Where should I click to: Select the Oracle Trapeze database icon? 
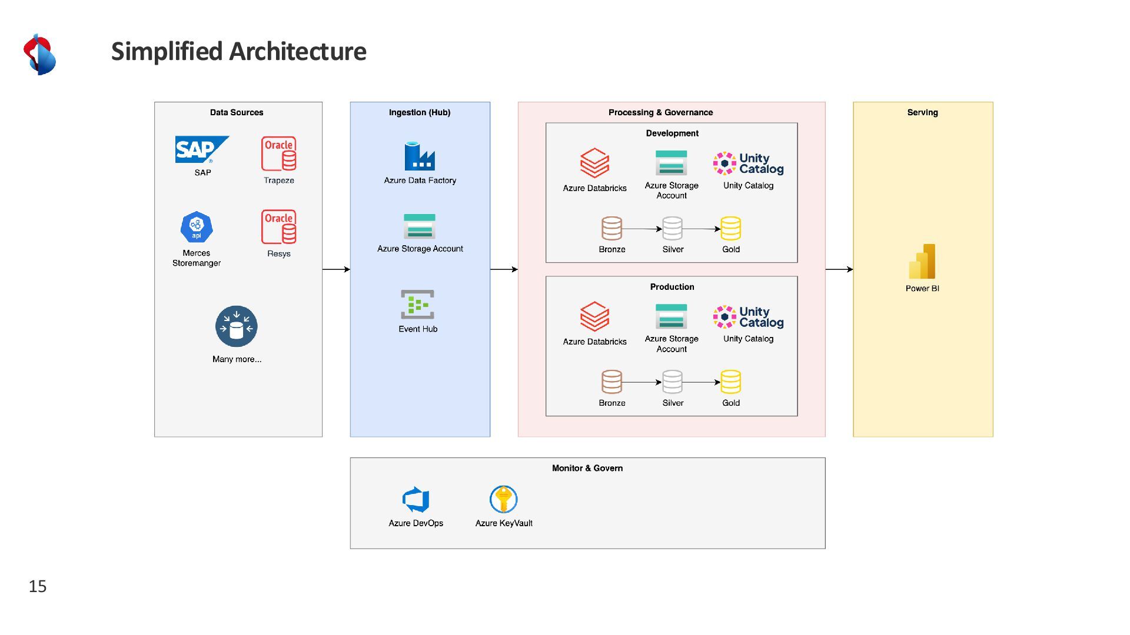tap(279, 153)
